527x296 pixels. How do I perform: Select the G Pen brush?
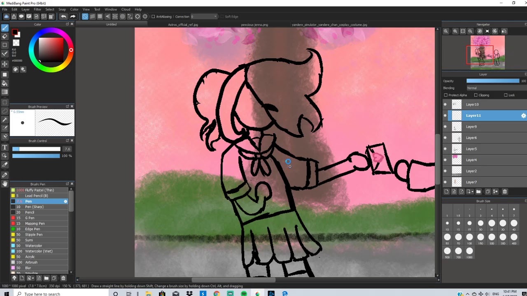(40, 218)
